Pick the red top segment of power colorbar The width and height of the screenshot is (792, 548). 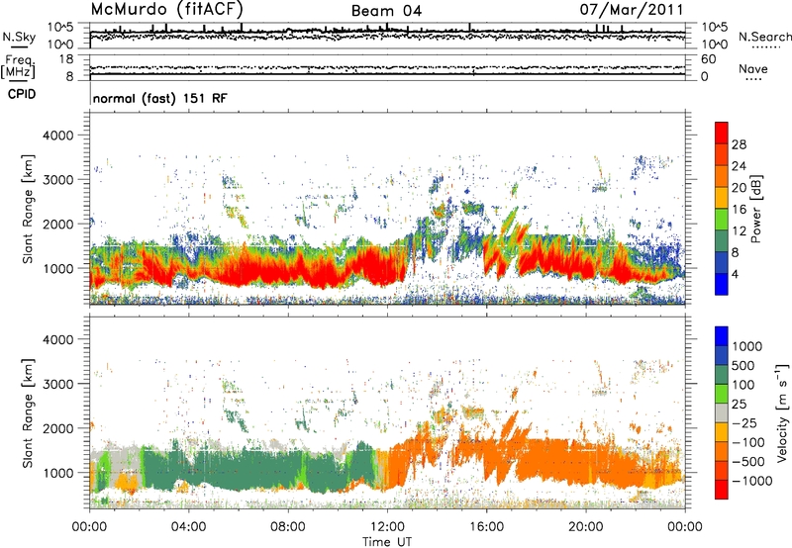pos(722,134)
